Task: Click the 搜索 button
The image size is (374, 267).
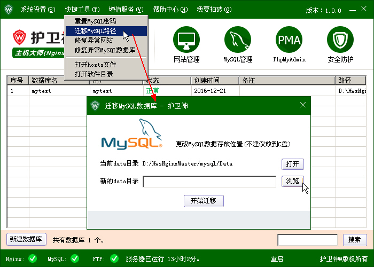Action: tap(355, 240)
